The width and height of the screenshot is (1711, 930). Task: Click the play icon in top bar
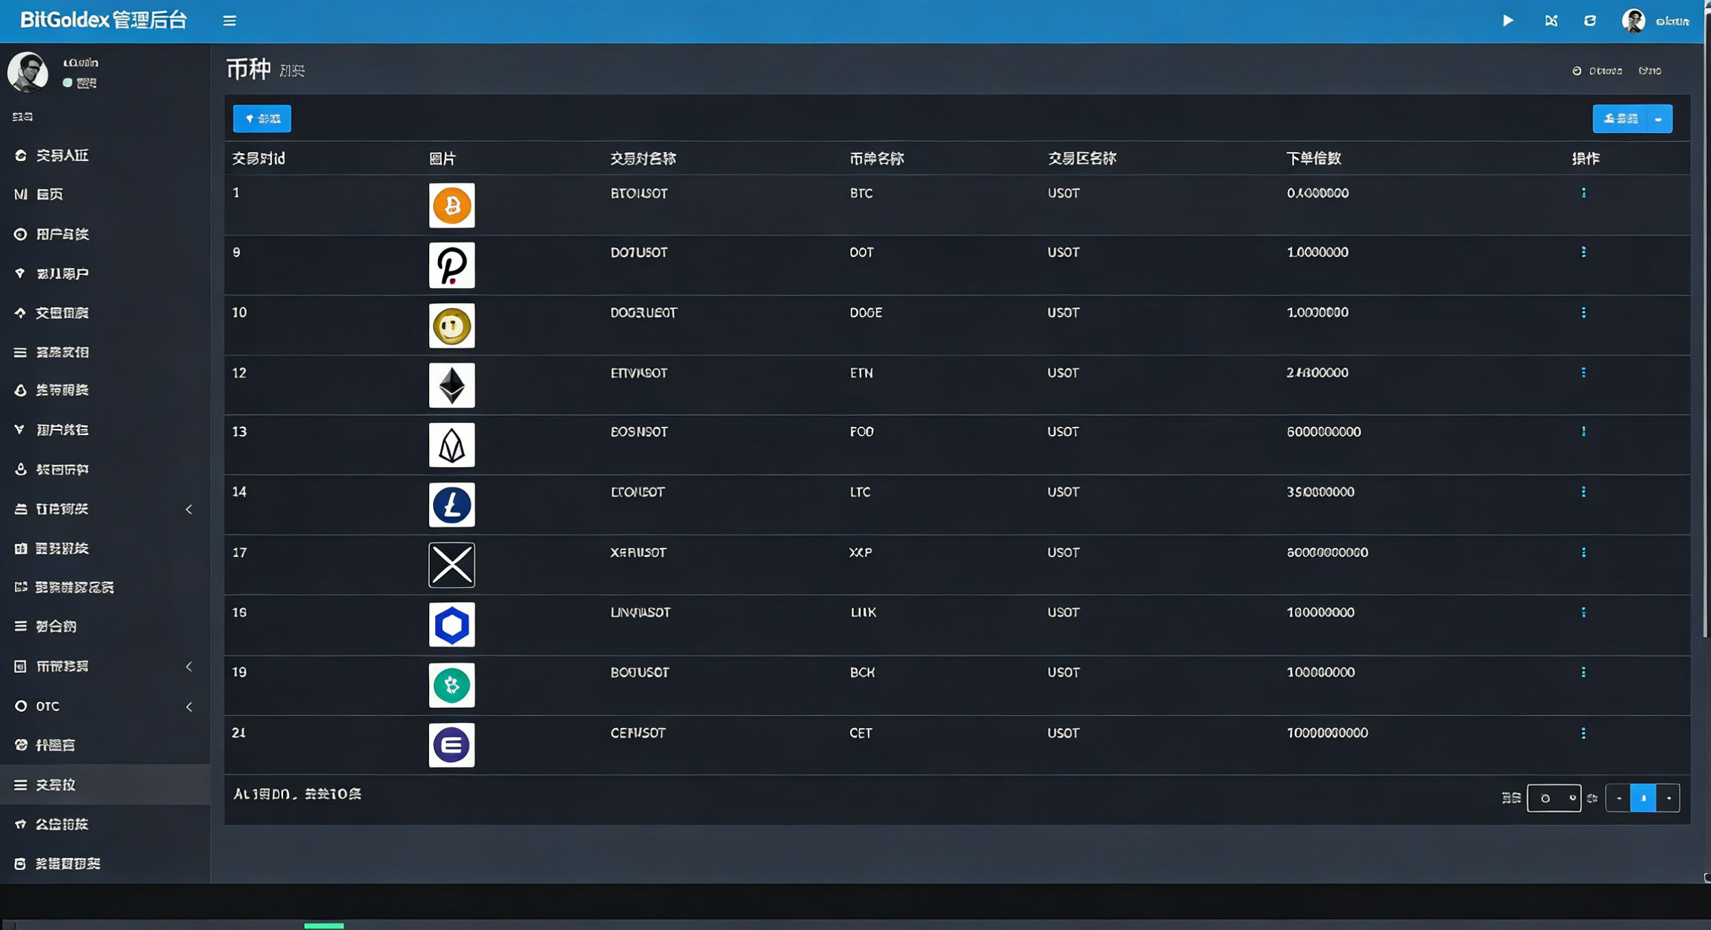pyautogui.click(x=1508, y=20)
